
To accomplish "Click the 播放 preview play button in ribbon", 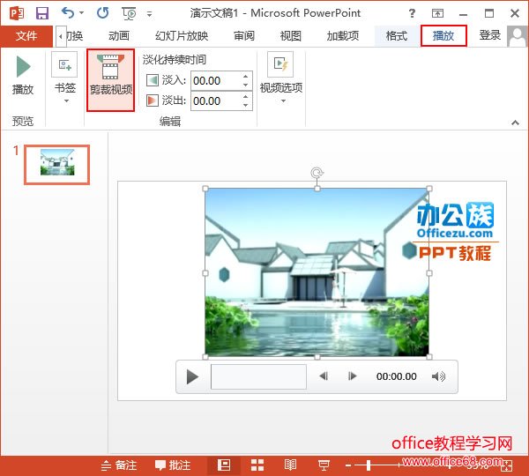I will 23,76.
